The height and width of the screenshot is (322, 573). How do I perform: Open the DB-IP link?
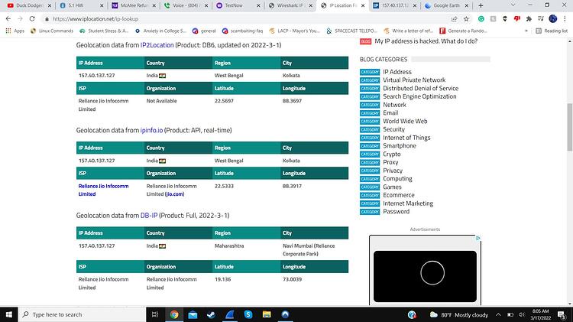click(x=149, y=216)
